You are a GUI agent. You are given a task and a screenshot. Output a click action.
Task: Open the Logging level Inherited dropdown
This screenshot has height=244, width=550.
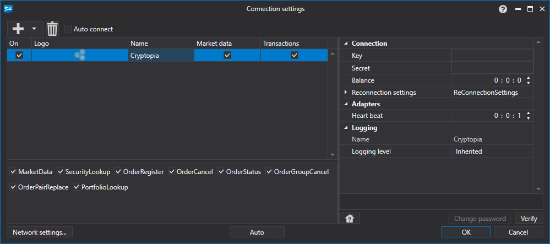[x=493, y=151]
